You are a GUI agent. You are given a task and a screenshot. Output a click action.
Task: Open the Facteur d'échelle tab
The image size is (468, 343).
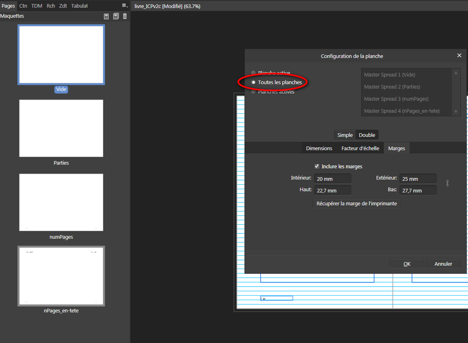[x=360, y=148]
